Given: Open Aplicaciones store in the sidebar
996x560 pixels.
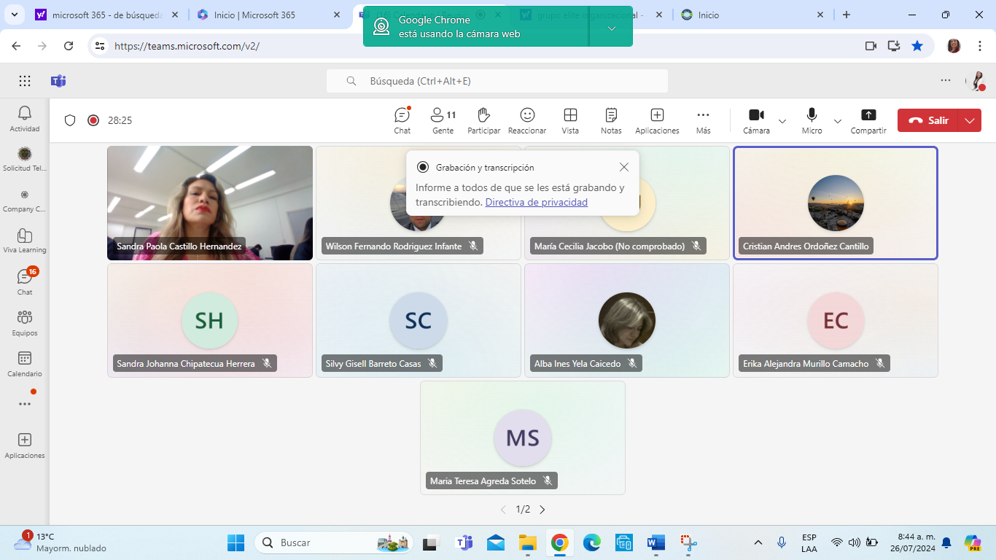Looking at the screenshot, I should (x=25, y=446).
